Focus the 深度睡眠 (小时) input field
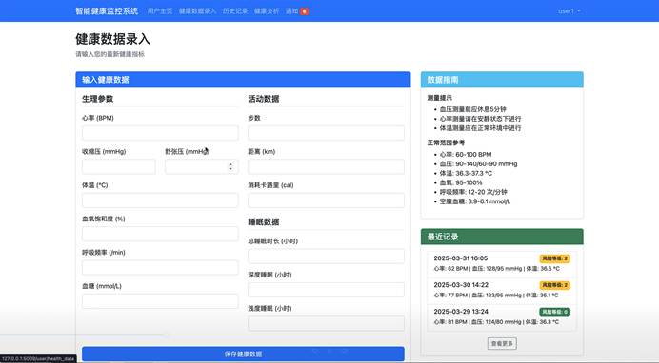 click(x=326, y=290)
